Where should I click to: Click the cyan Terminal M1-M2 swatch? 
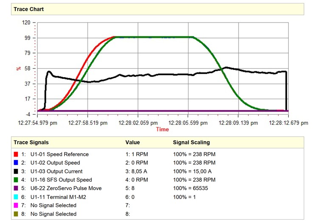coord(16,197)
